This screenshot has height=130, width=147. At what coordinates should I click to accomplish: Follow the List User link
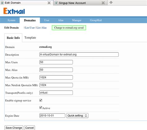pyautogui.click(x=30, y=28)
